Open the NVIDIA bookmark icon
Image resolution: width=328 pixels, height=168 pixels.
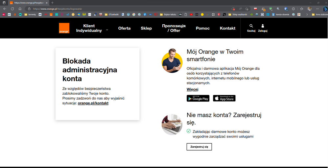(251, 15)
